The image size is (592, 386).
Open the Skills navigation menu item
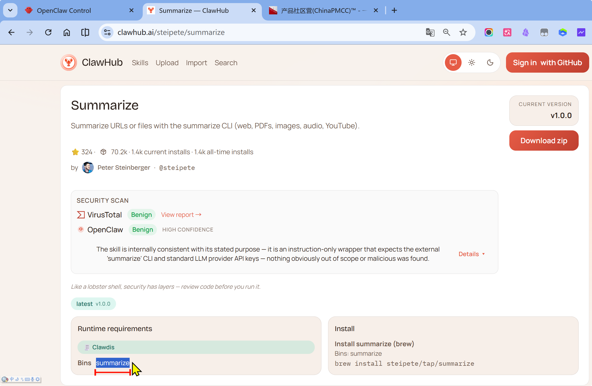[x=140, y=63]
